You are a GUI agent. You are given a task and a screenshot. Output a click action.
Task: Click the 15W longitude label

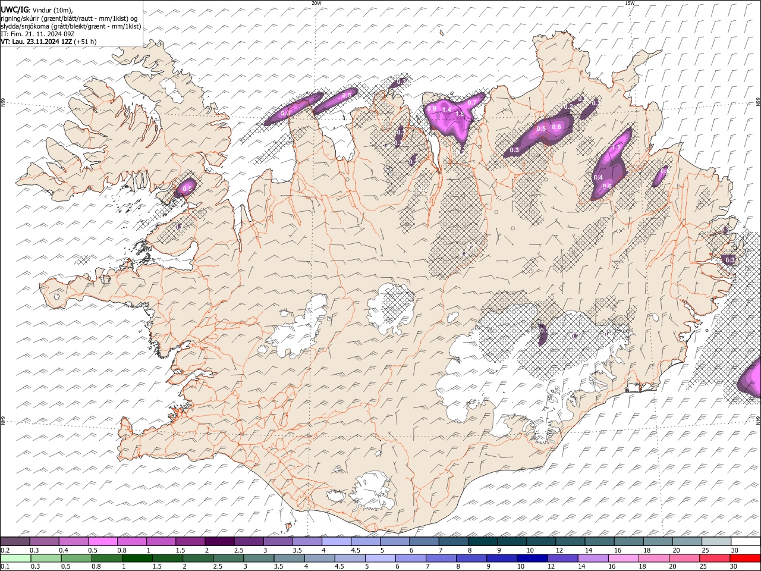click(630, 3)
